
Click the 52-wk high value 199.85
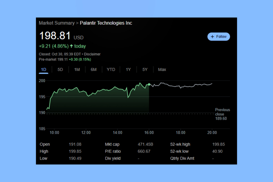tap(219, 144)
